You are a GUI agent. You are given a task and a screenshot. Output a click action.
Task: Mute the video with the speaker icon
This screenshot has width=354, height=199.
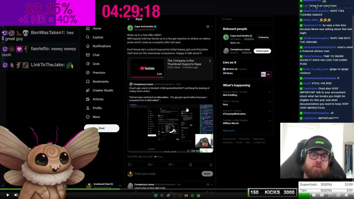point(16,195)
